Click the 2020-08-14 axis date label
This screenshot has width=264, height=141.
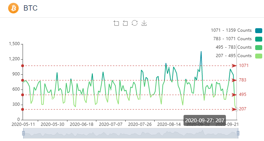[x=169, y=124]
